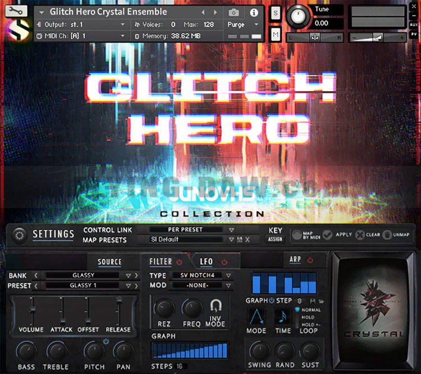Select NORMAL loop mode

pyautogui.click(x=311, y=310)
